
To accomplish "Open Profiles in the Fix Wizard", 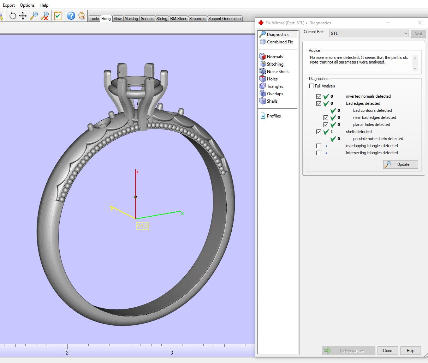I will (274, 116).
